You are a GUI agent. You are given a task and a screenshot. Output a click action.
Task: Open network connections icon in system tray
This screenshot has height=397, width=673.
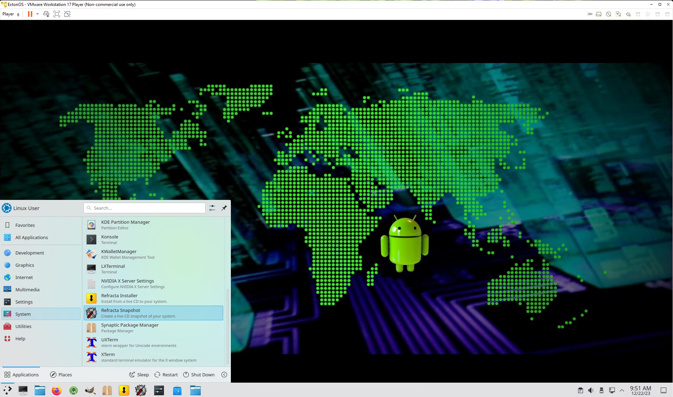pyautogui.click(x=612, y=390)
